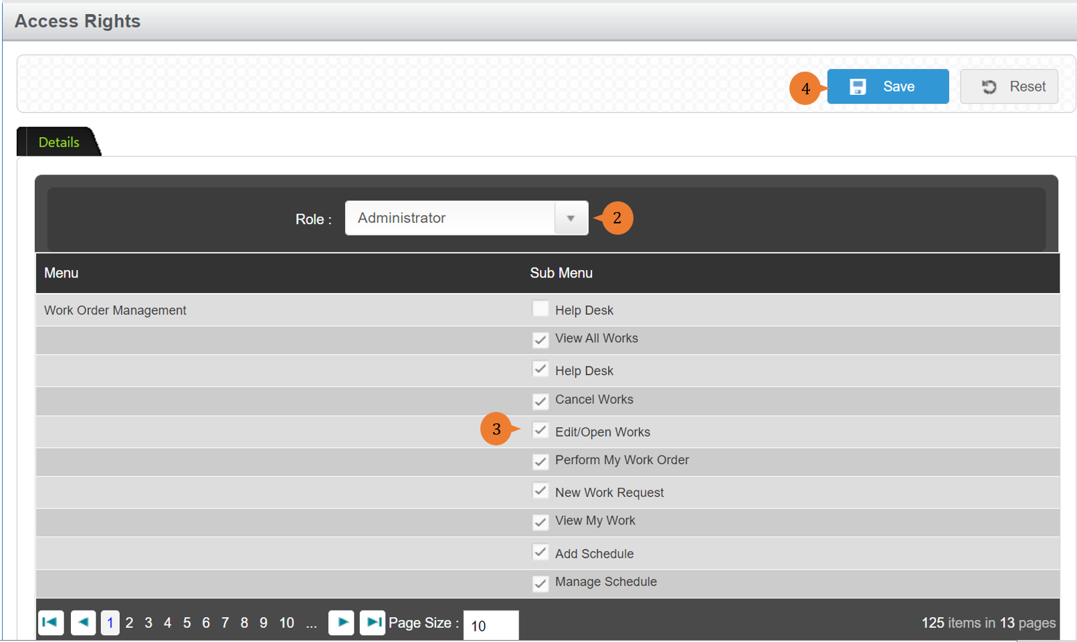The height and width of the screenshot is (642, 1077).
Task: Select page 2 in pager
Action: click(129, 623)
